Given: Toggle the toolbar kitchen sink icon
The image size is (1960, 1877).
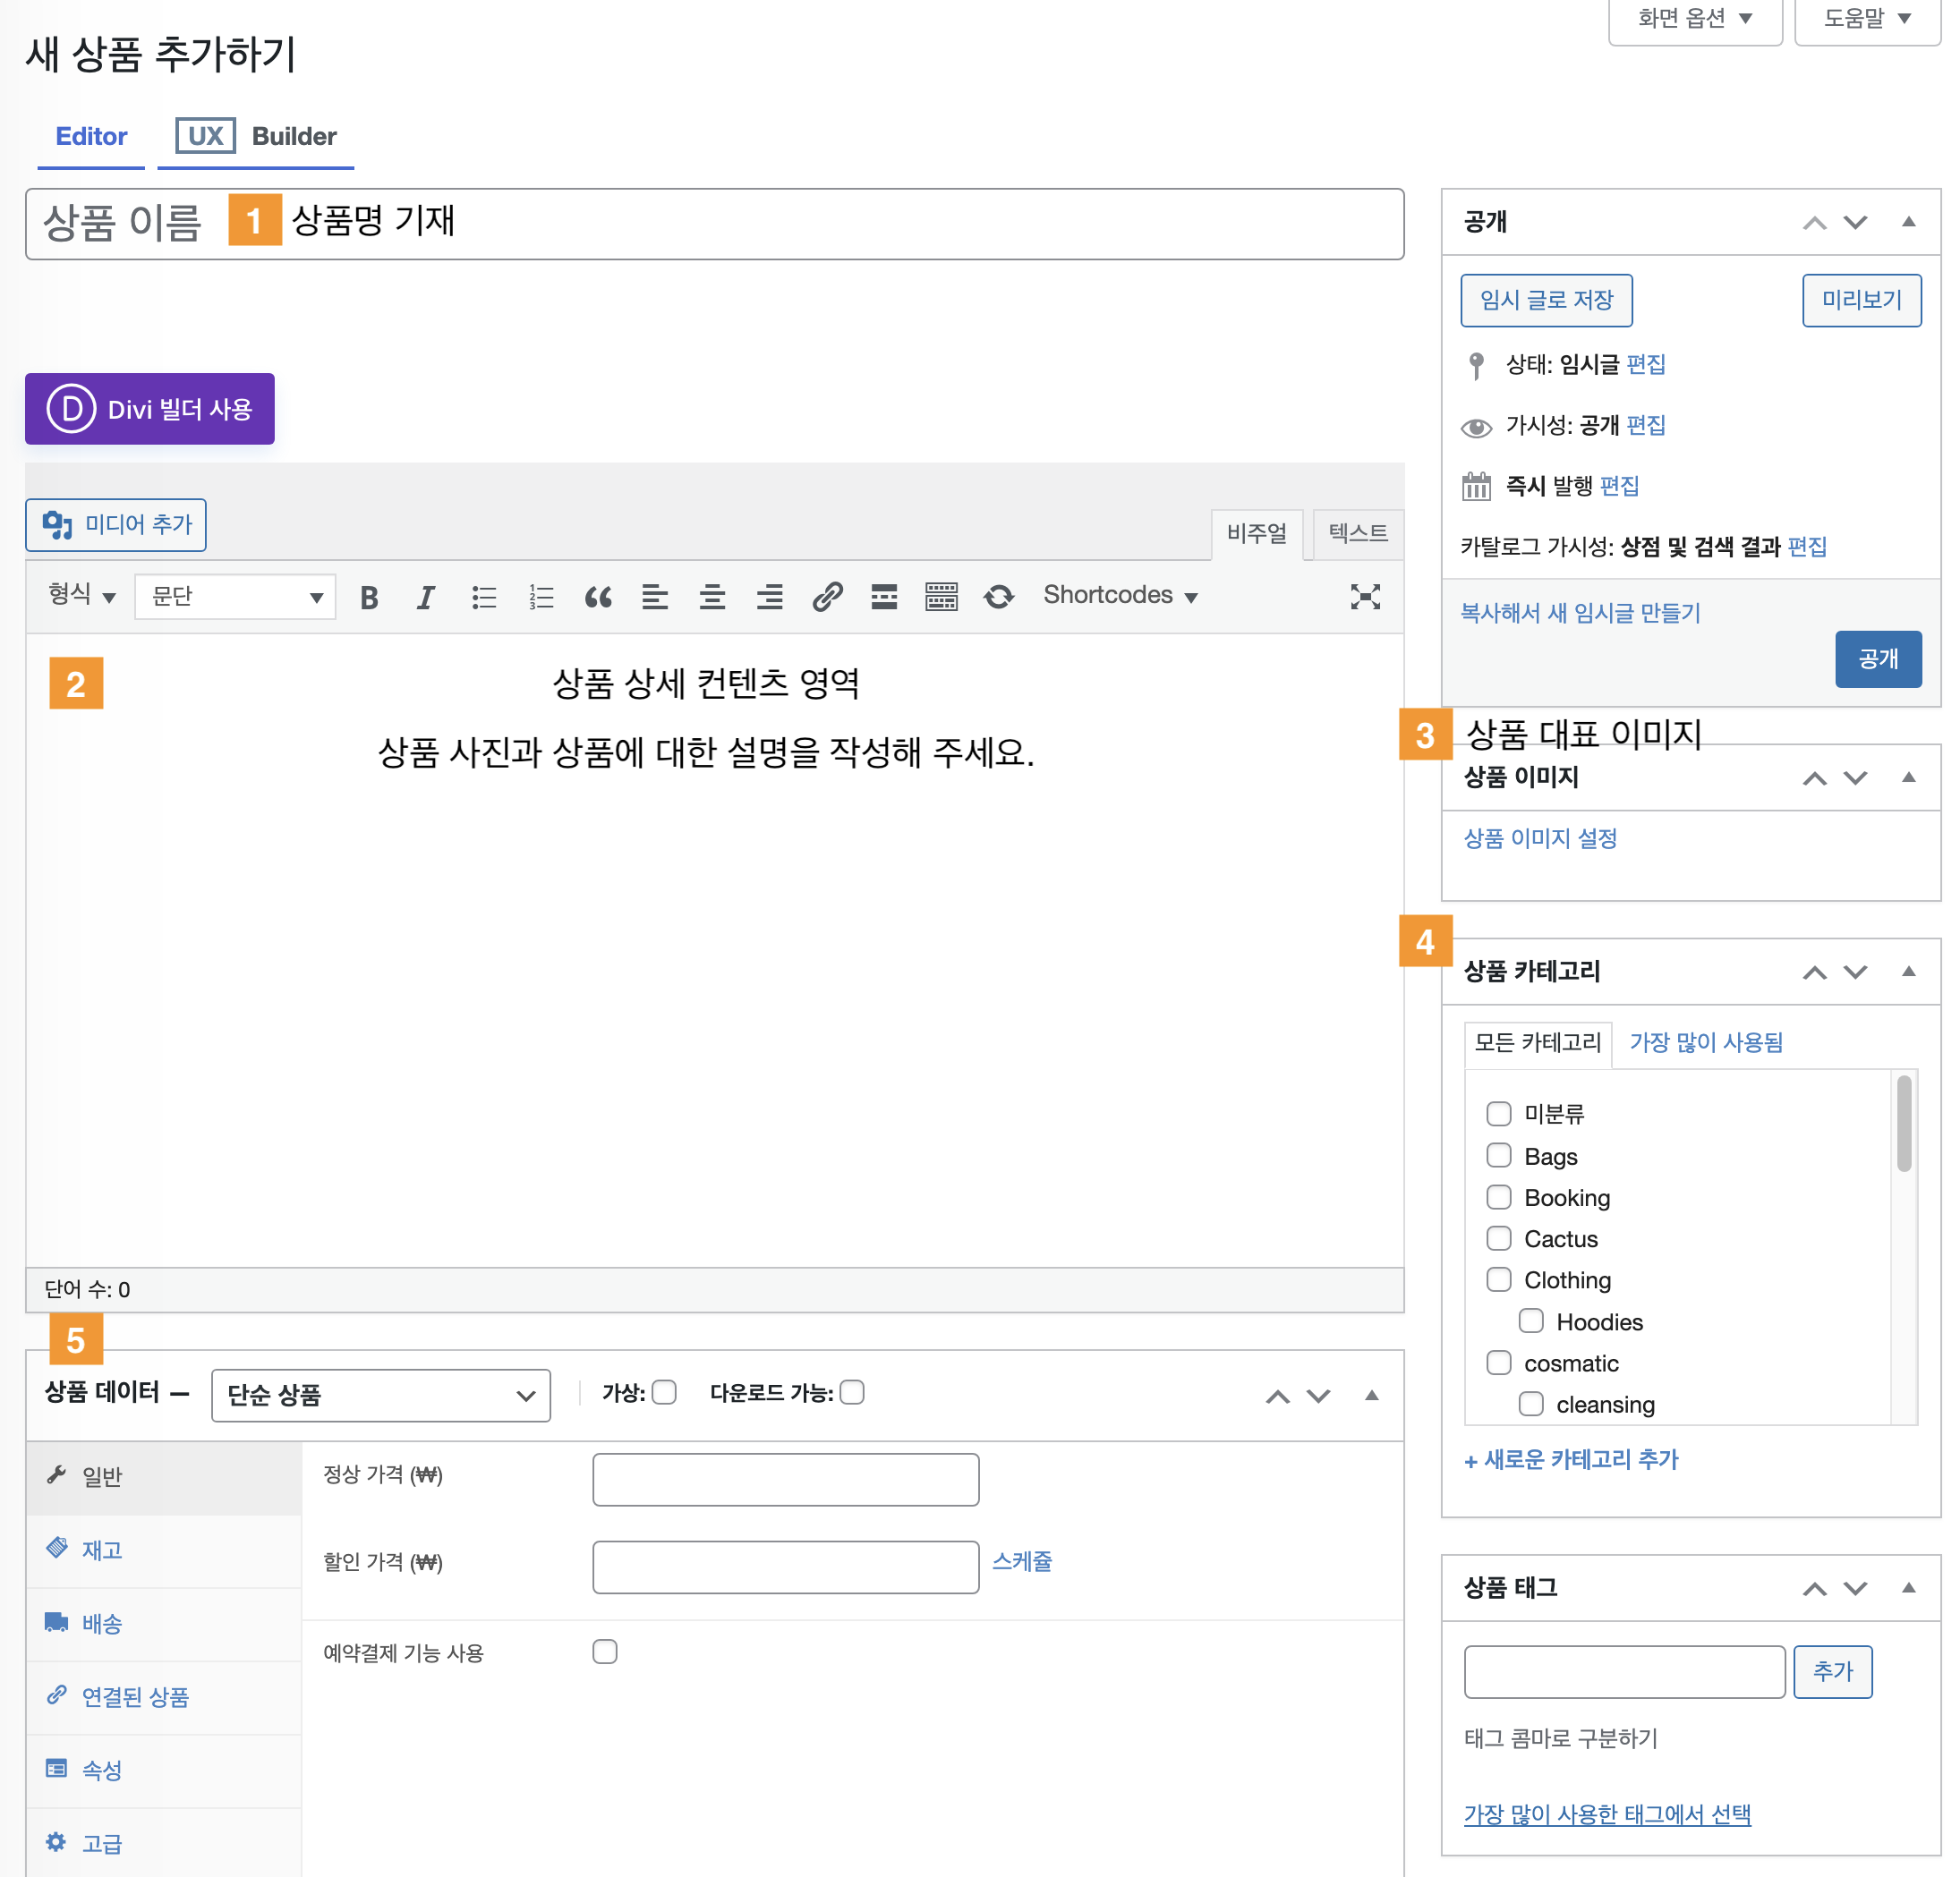Looking at the screenshot, I should tap(941, 598).
